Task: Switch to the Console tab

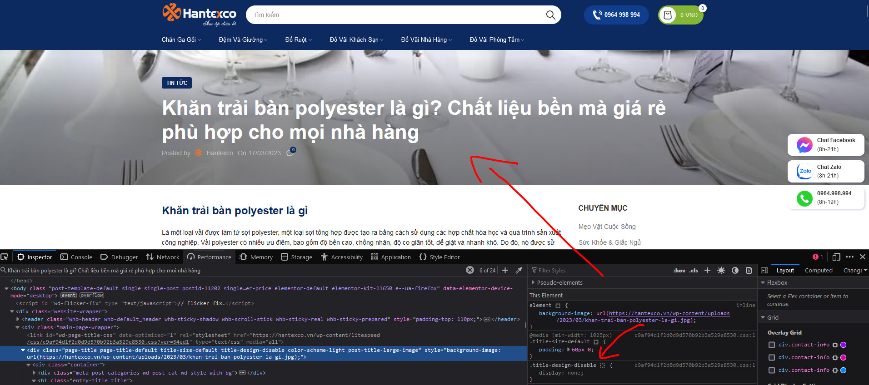Action: [76, 257]
